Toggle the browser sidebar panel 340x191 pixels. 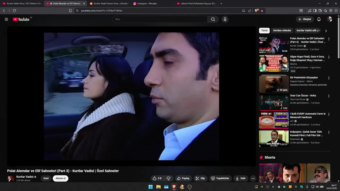315,11
